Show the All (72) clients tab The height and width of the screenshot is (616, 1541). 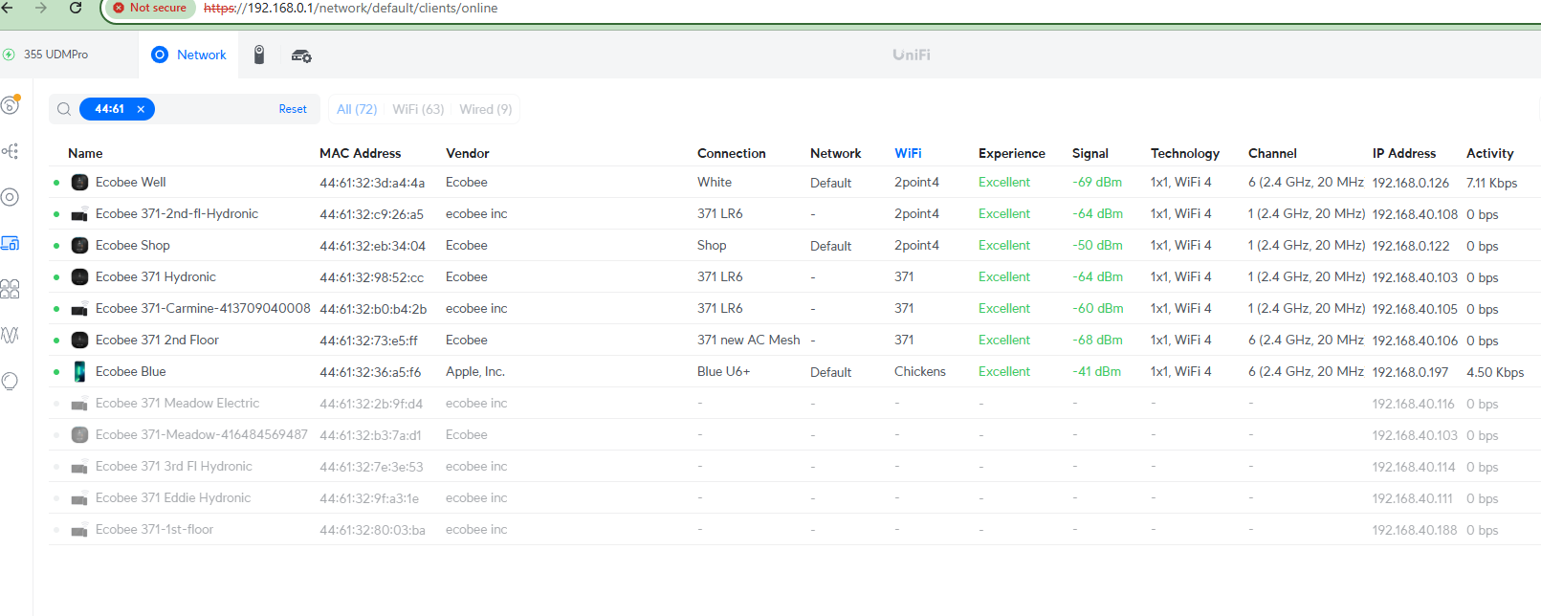[x=357, y=109]
